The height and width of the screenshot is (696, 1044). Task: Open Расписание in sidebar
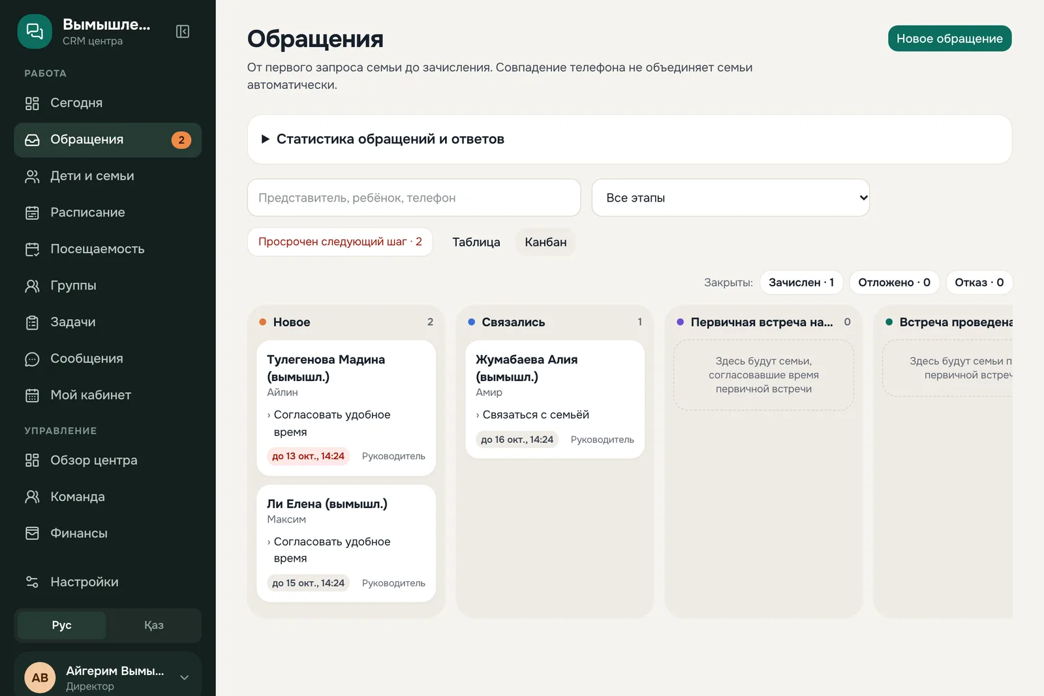(x=108, y=213)
